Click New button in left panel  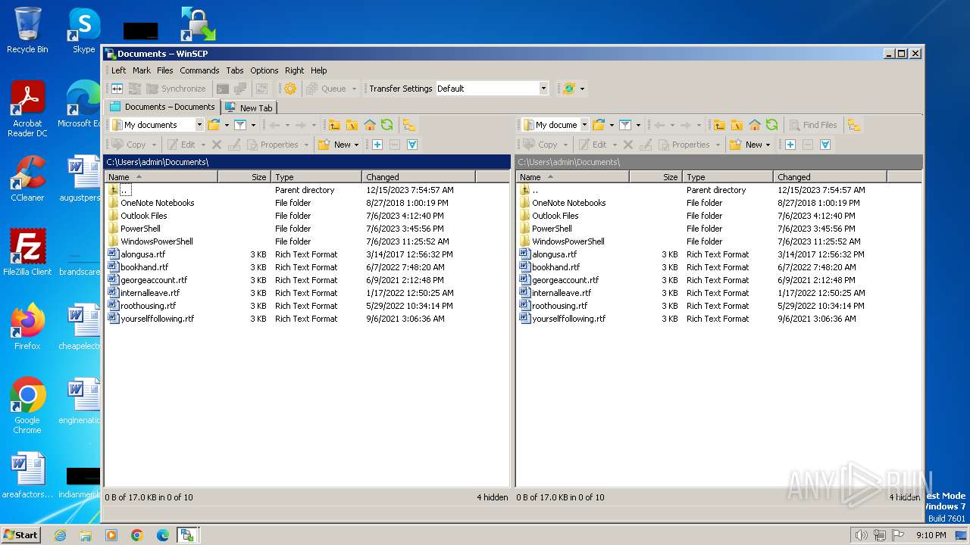coord(336,145)
